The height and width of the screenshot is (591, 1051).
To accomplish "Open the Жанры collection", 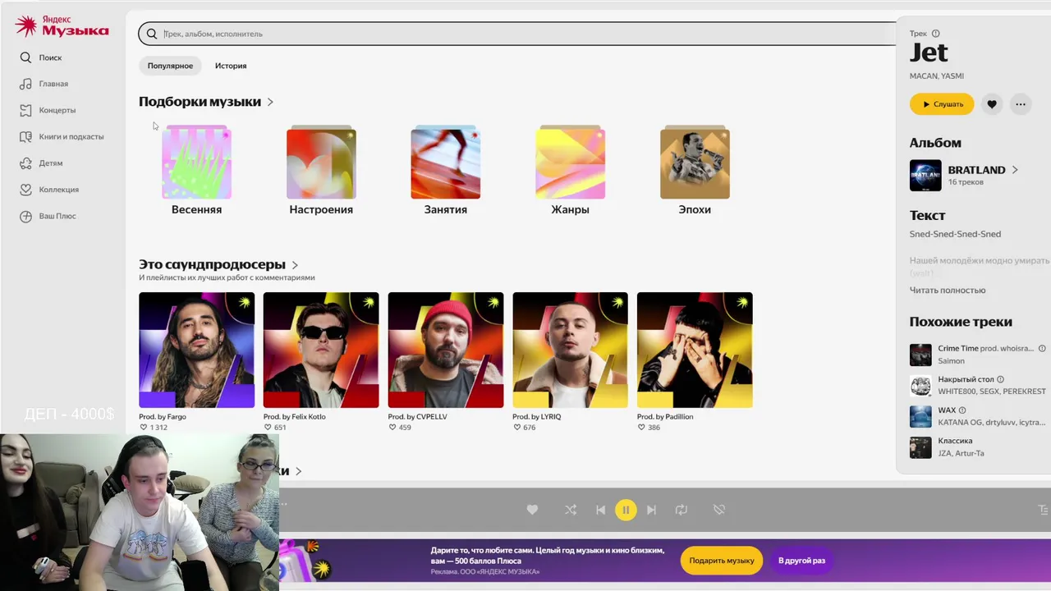I will coord(570,170).
